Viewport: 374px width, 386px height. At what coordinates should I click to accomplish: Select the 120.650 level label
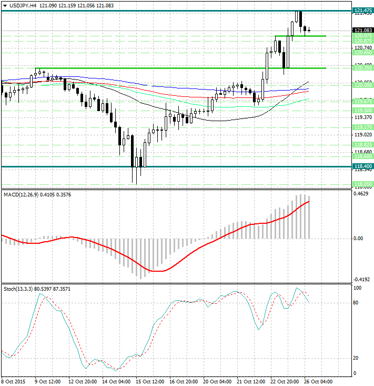[363, 53]
